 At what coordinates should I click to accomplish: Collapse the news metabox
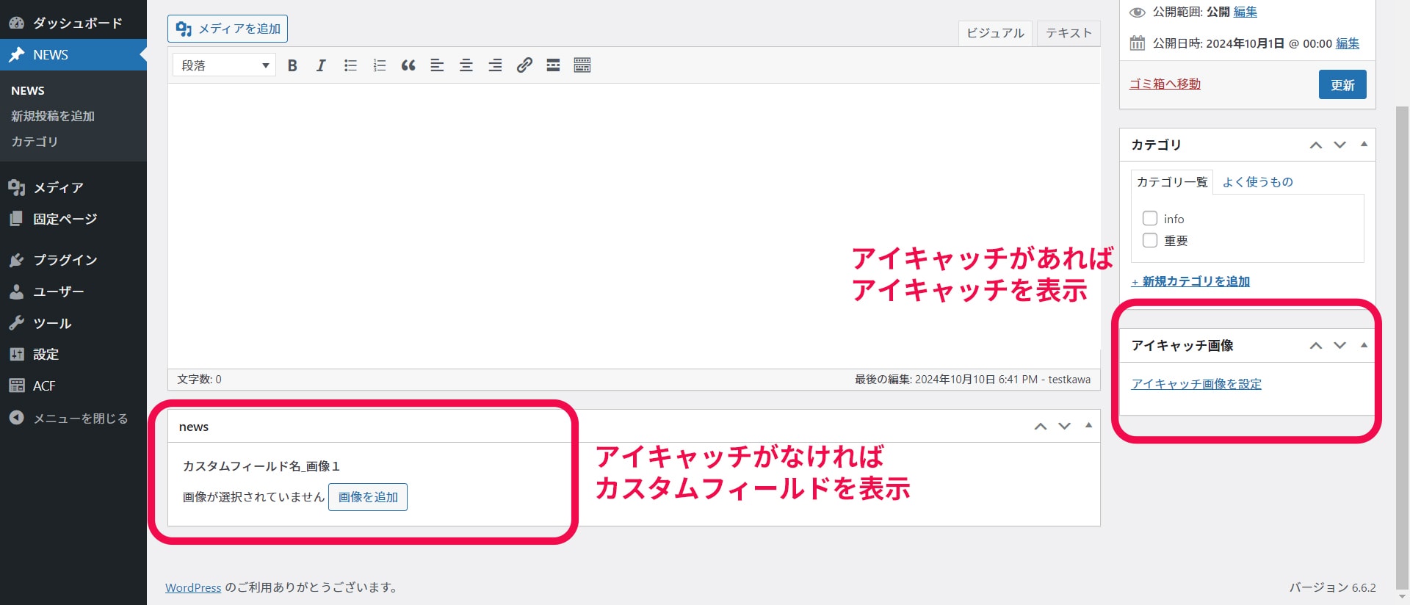[1088, 426]
